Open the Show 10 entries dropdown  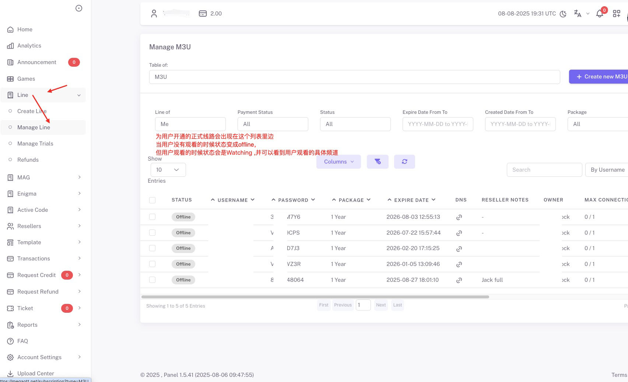click(168, 170)
